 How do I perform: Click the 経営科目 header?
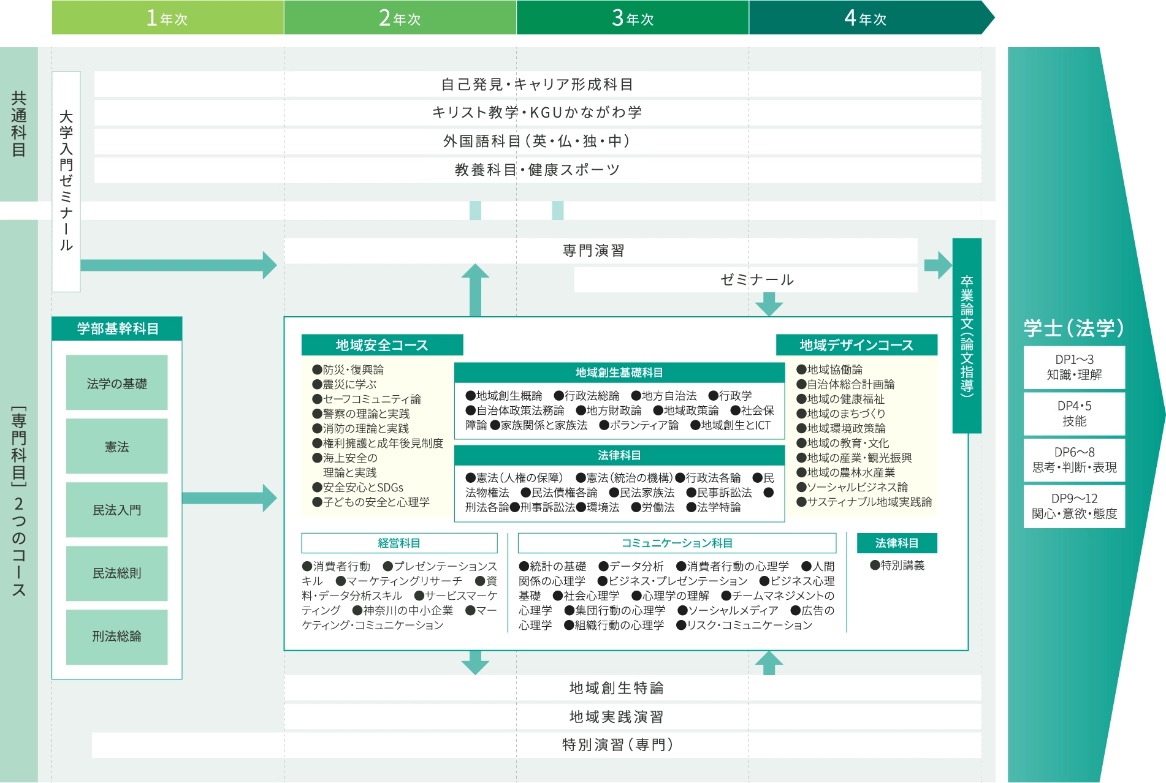[x=399, y=543]
